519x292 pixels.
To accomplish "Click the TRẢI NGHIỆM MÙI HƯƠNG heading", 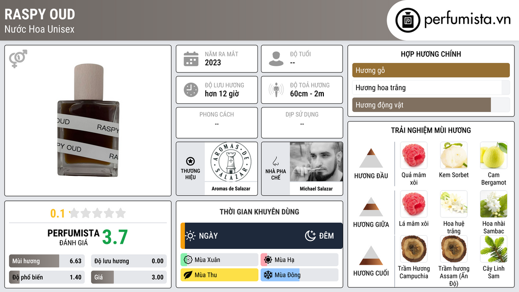I will tap(431, 130).
